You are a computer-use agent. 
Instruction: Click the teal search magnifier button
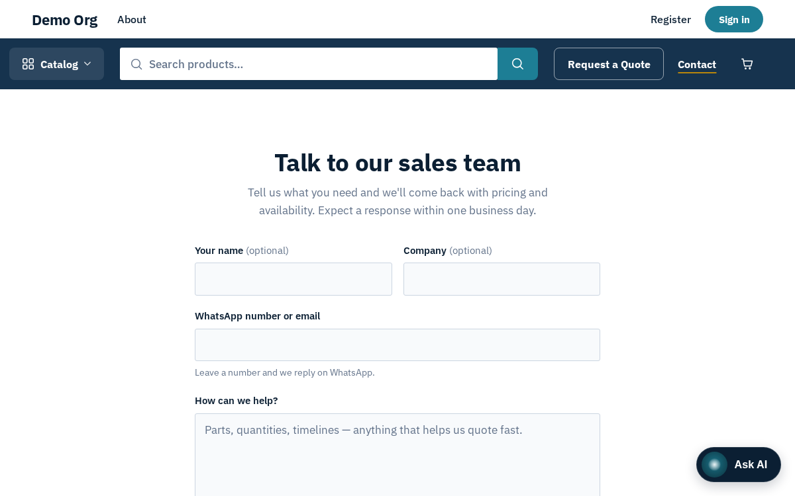tap(517, 64)
